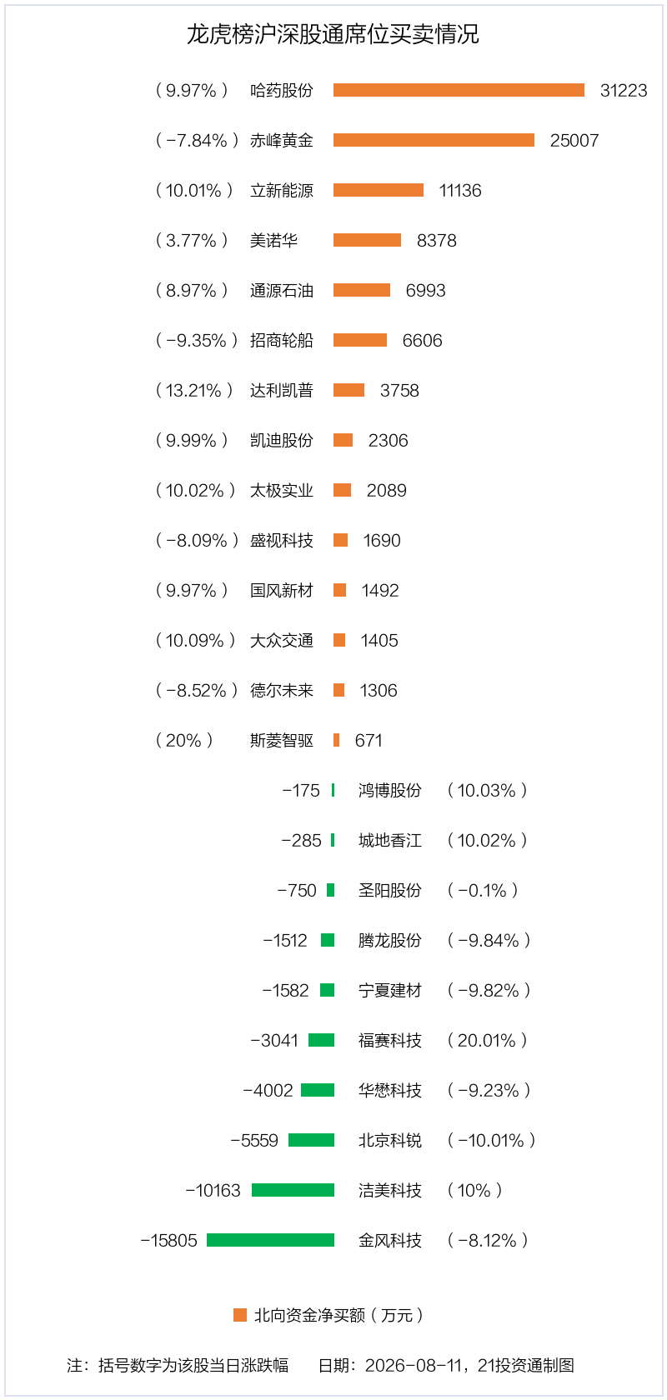Select the 鸿博股份 stock label

coord(390,790)
